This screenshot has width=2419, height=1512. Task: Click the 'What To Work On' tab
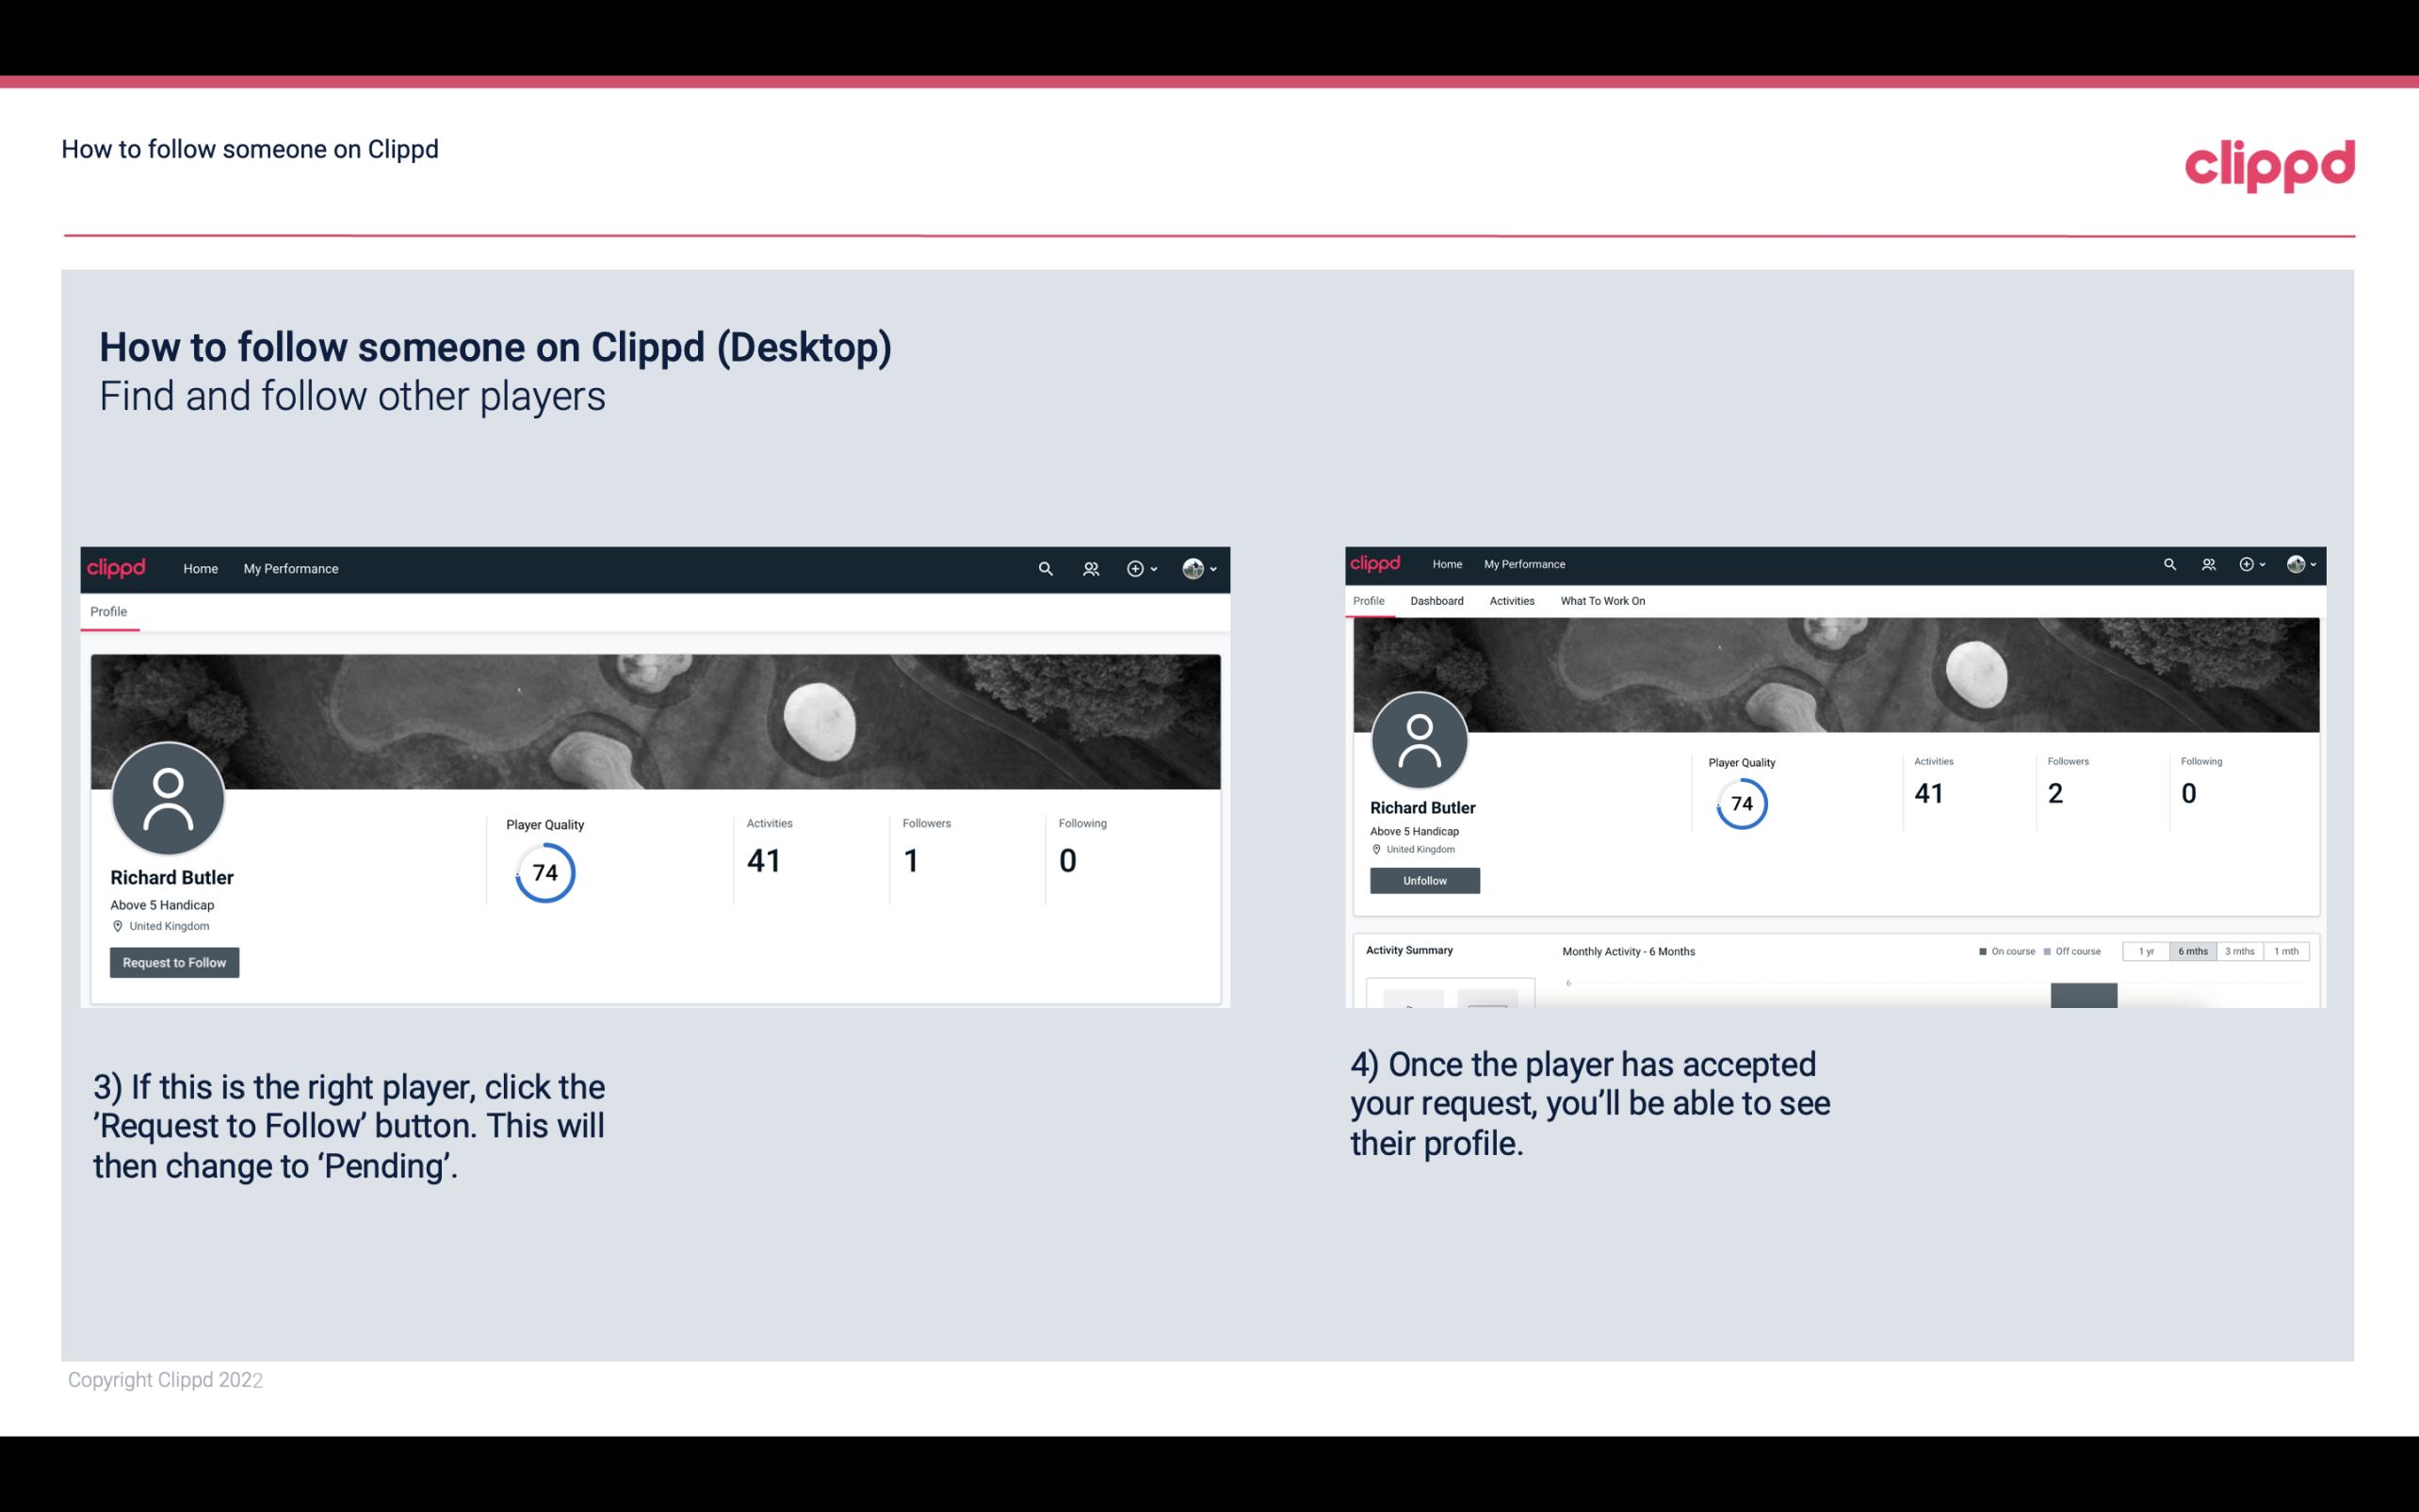1600,601
